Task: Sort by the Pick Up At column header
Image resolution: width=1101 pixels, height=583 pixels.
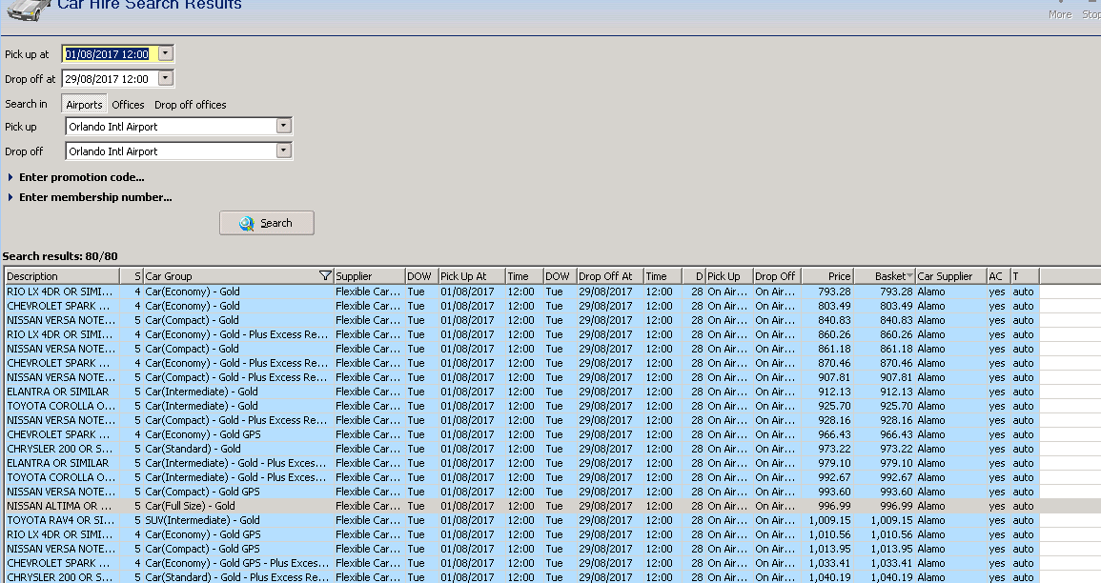Action: click(x=472, y=275)
